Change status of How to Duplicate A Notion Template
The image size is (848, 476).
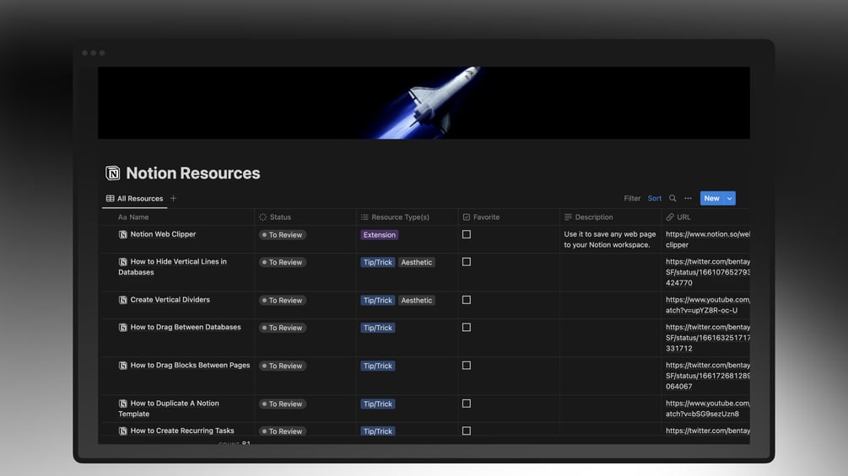pos(283,404)
